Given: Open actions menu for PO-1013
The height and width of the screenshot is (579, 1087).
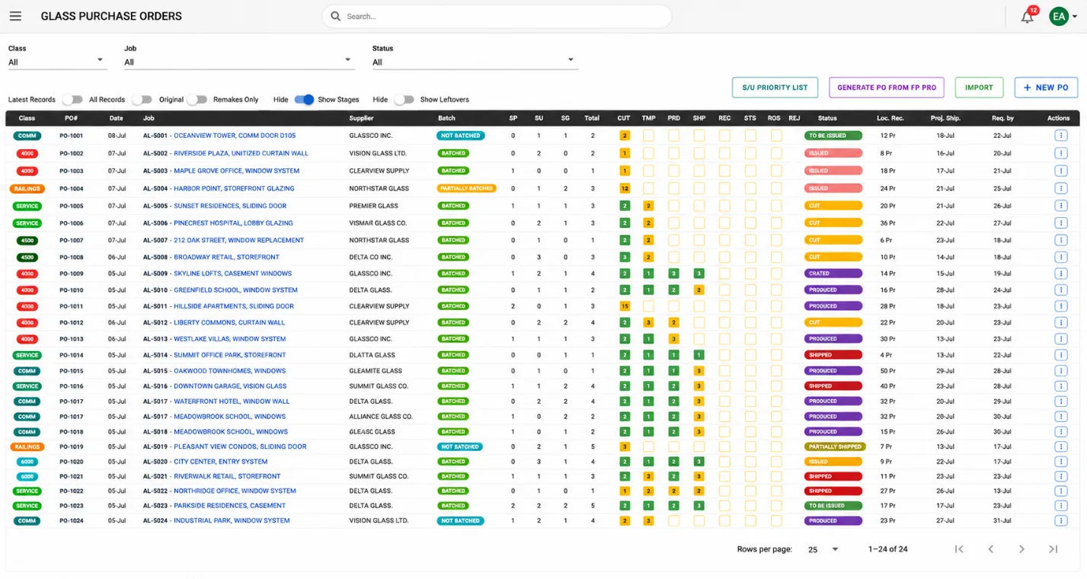Looking at the screenshot, I should tap(1060, 339).
